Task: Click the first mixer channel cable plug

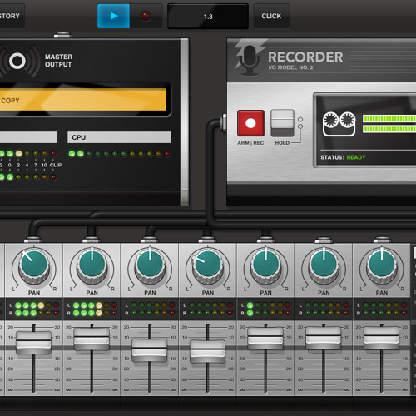Action: point(33,240)
